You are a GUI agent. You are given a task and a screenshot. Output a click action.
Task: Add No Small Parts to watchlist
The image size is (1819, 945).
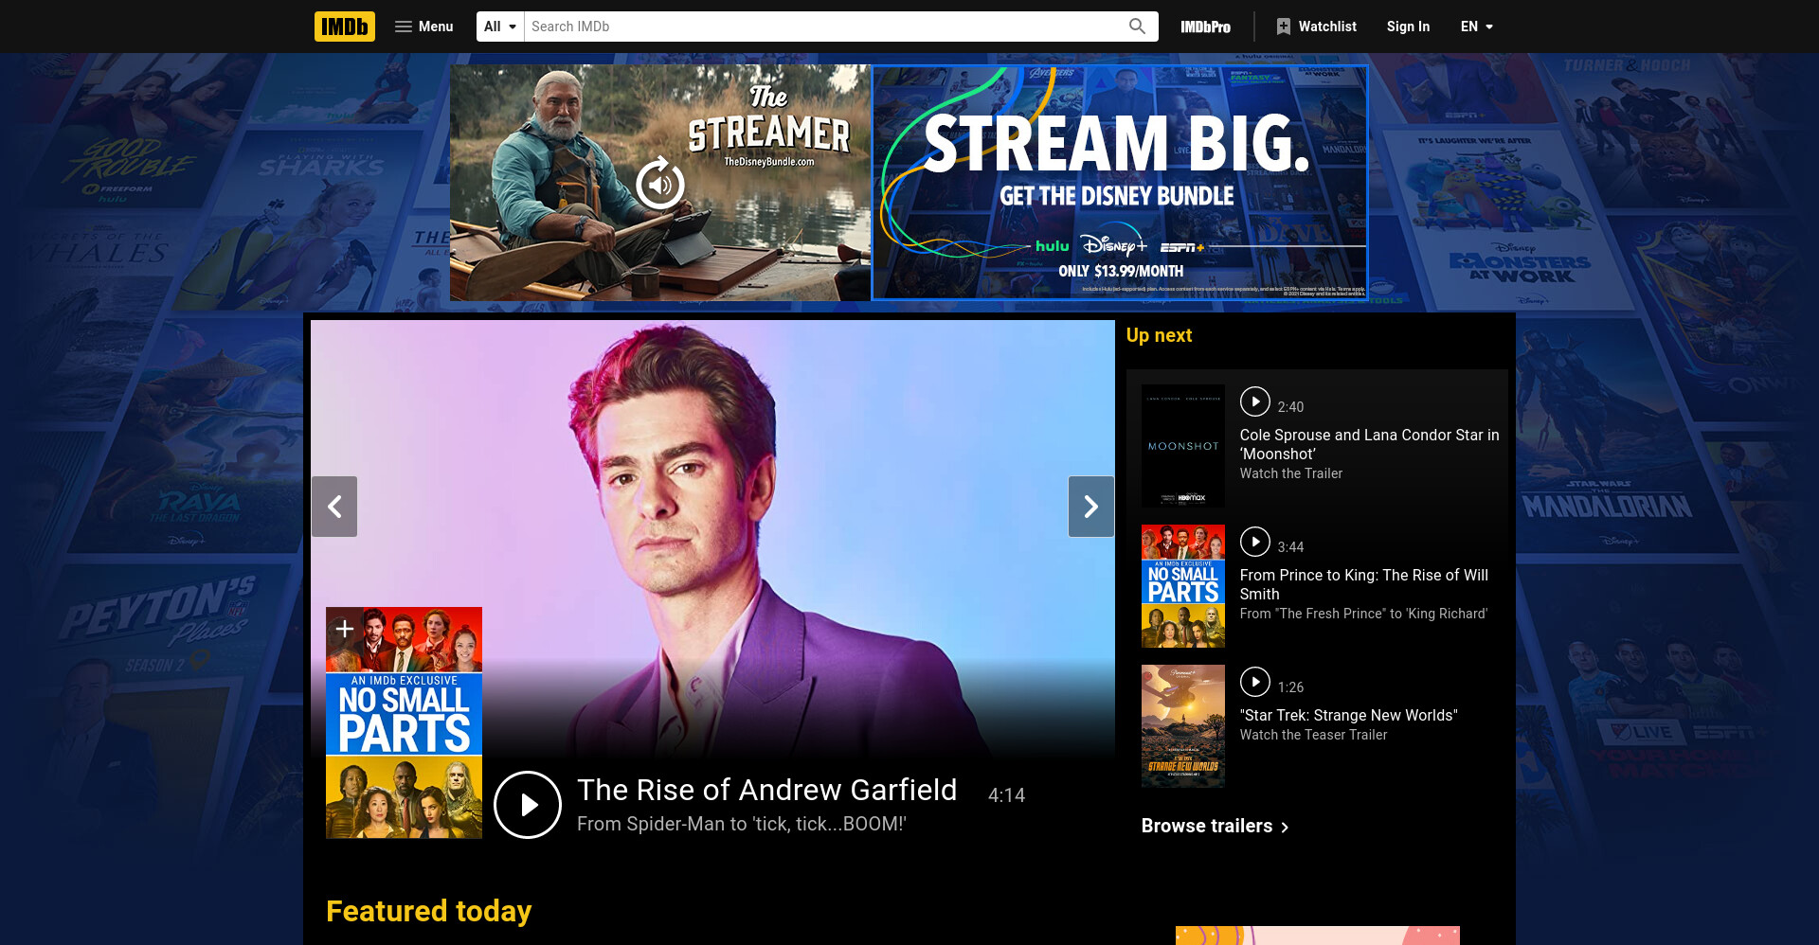345,629
